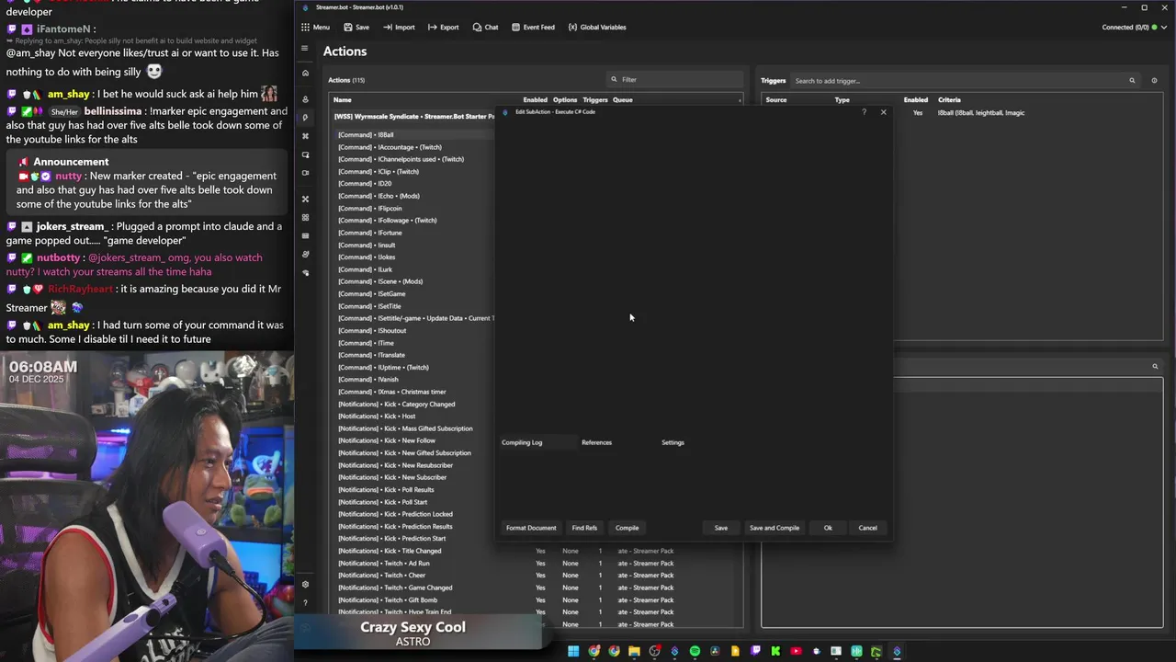This screenshot has height=662, width=1176.
Task: Click sub-actions panel search icon
Action: [1155, 367]
